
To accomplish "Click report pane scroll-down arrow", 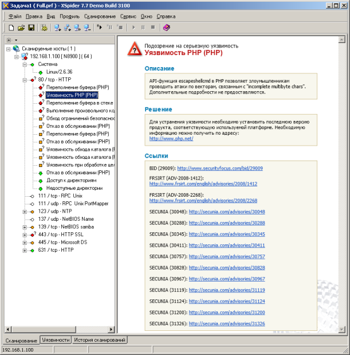I will (x=341, y=329).
